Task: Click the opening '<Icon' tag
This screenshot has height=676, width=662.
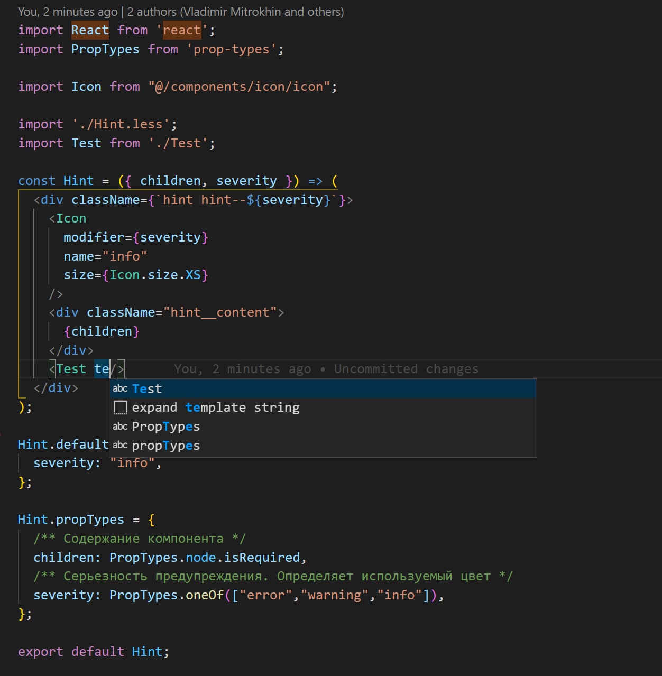Action: coord(68,218)
